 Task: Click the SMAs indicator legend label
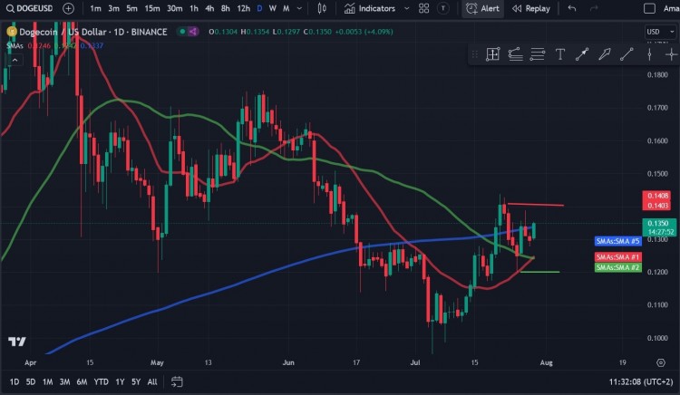(15, 45)
